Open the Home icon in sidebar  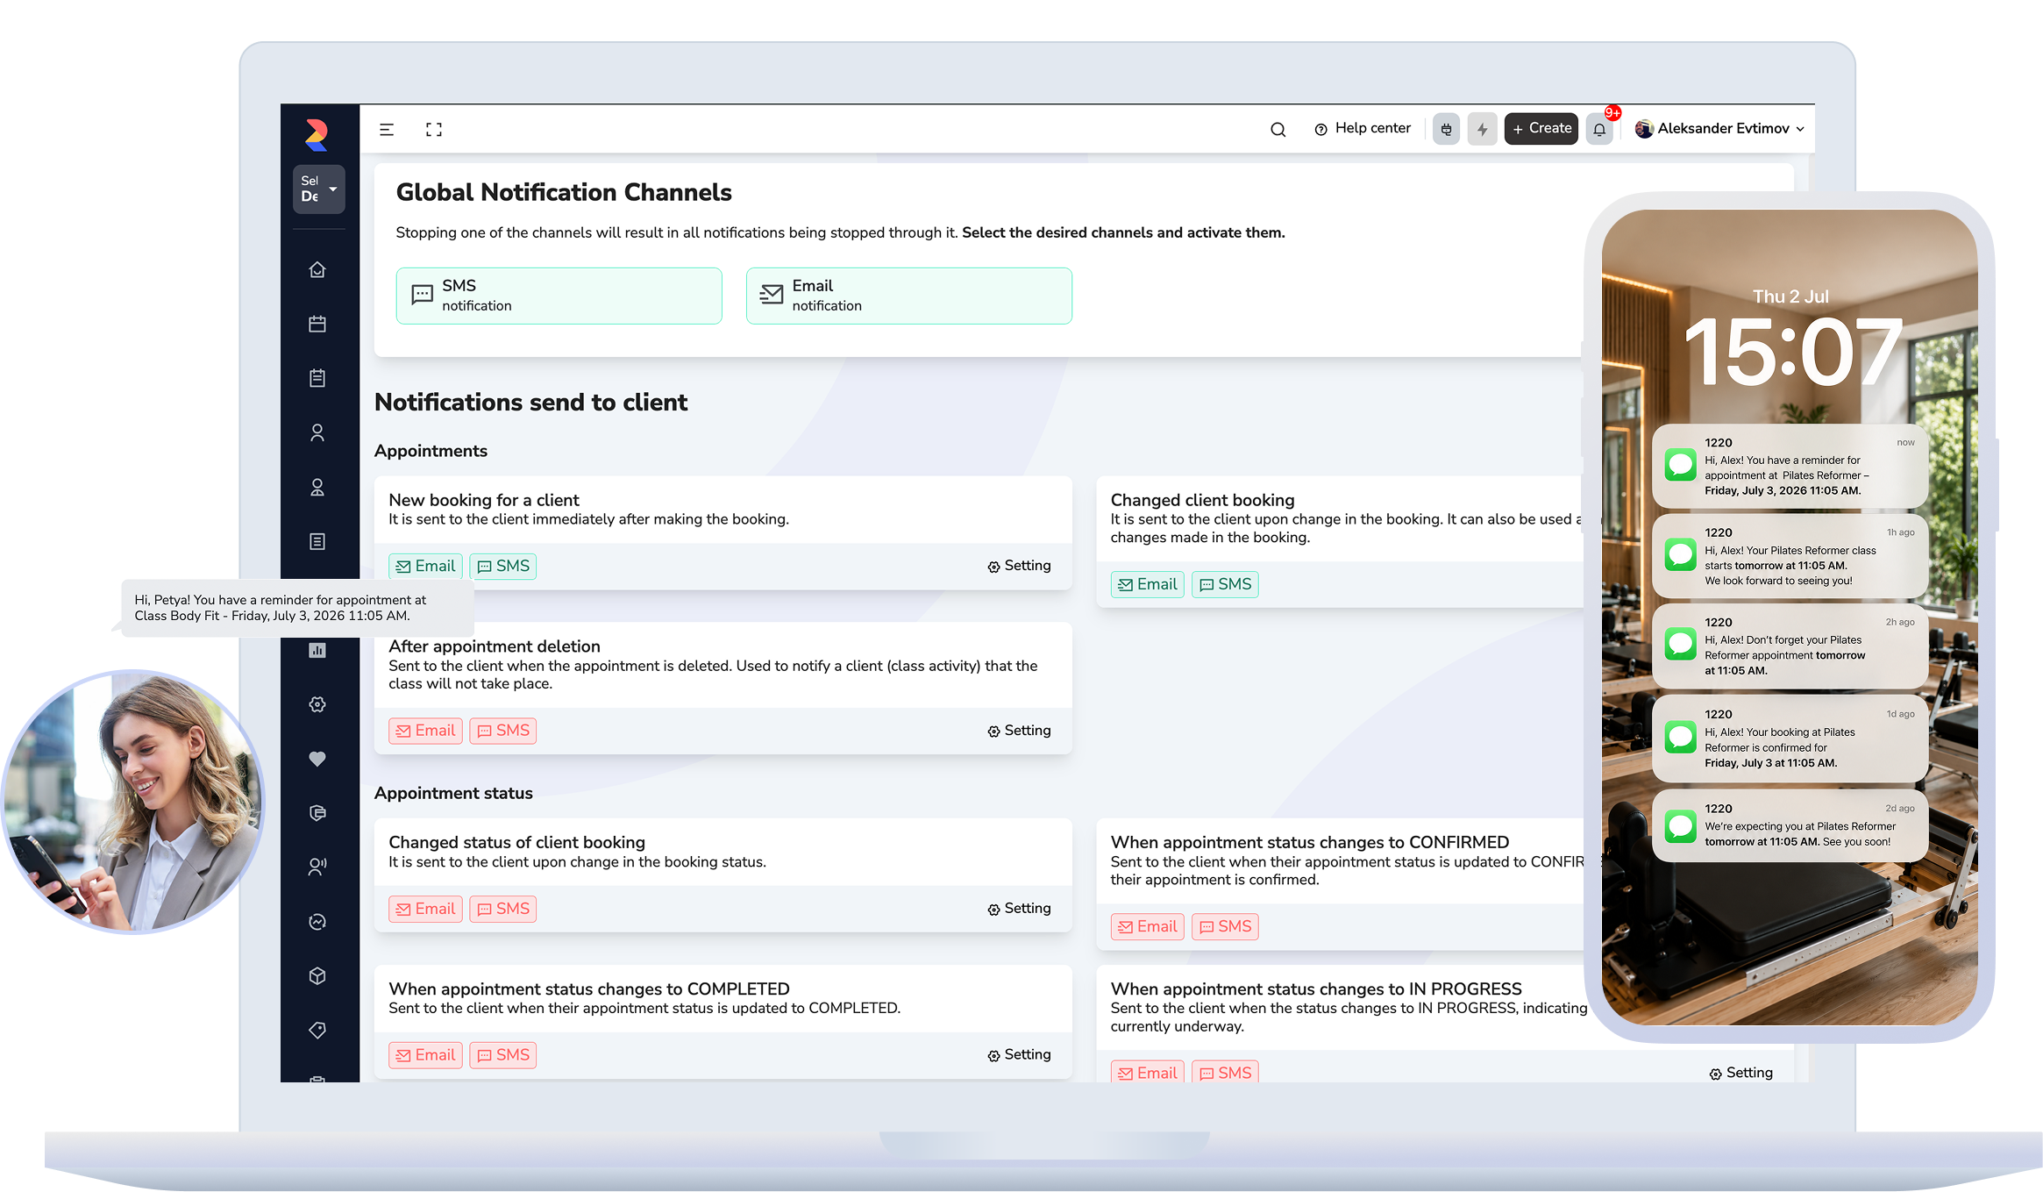(x=317, y=269)
